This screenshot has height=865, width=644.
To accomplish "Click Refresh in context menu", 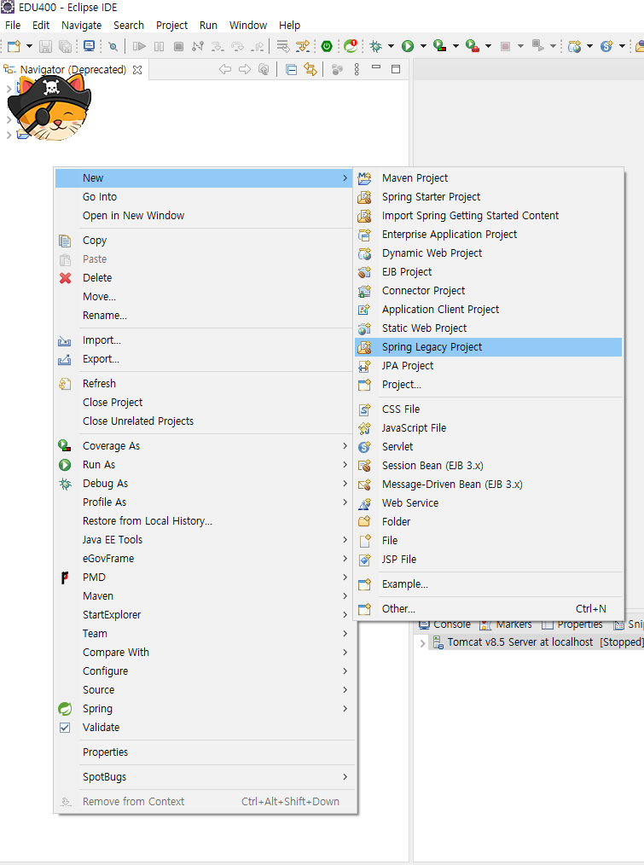I will pos(204,383).
